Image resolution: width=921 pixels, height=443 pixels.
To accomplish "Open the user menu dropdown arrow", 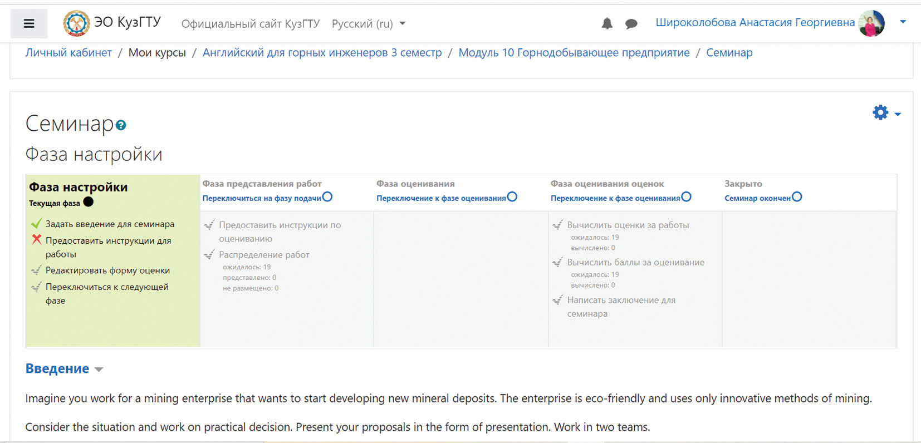I will point(903,22).
